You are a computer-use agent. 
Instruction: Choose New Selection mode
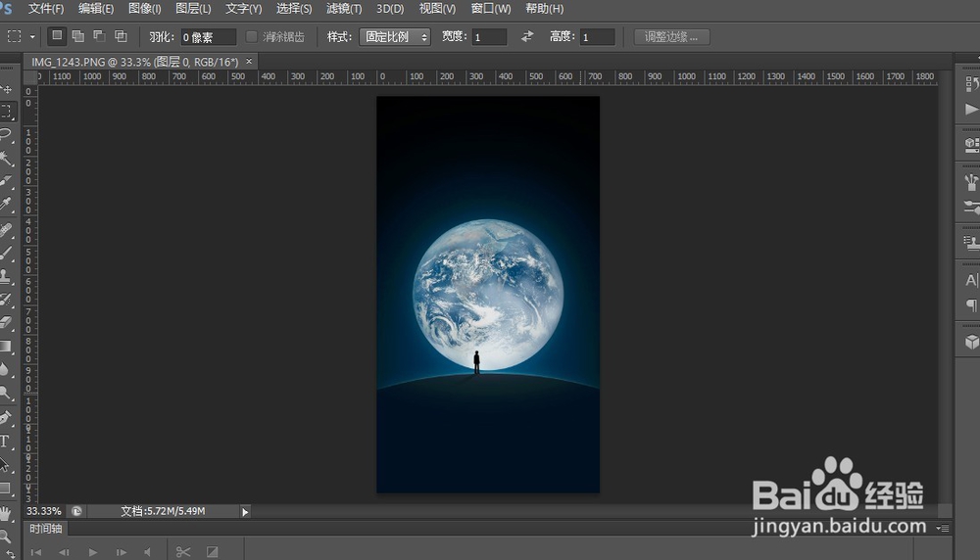pyautogui.click(x=57, y=36)
